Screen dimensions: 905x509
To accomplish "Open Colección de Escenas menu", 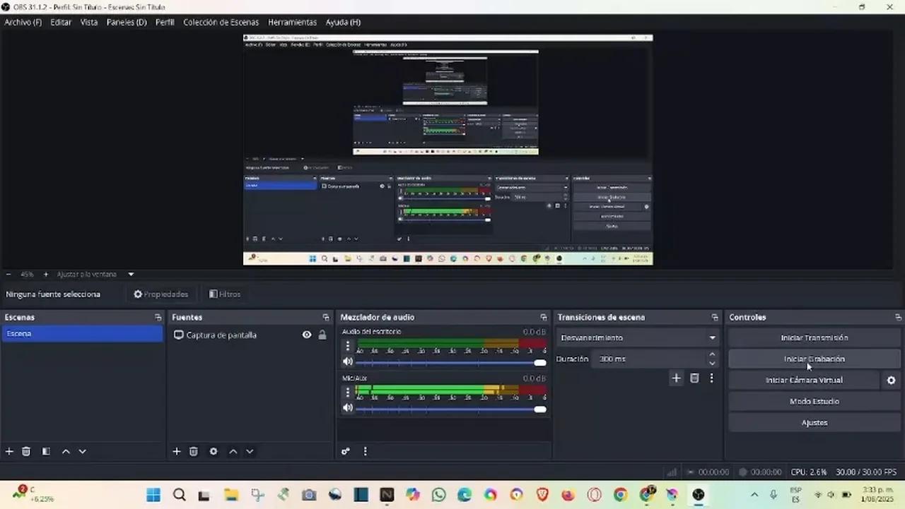I will pos(221,23).
